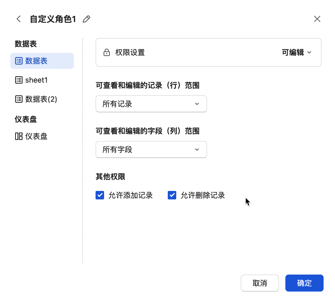The image size is (335, 299).
Task: Switch to 数据表(2) in the sidebar
Action: point(41,99)
